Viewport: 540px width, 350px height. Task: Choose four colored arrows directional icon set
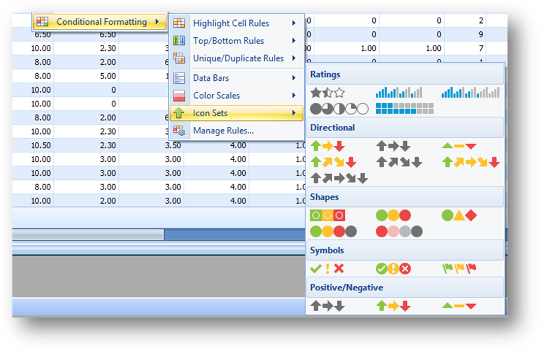point(333,162)
